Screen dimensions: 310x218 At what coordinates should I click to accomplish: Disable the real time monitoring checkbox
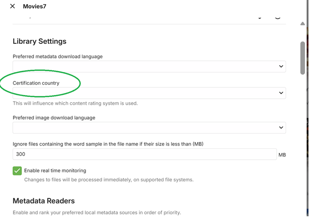pos(17,171)
